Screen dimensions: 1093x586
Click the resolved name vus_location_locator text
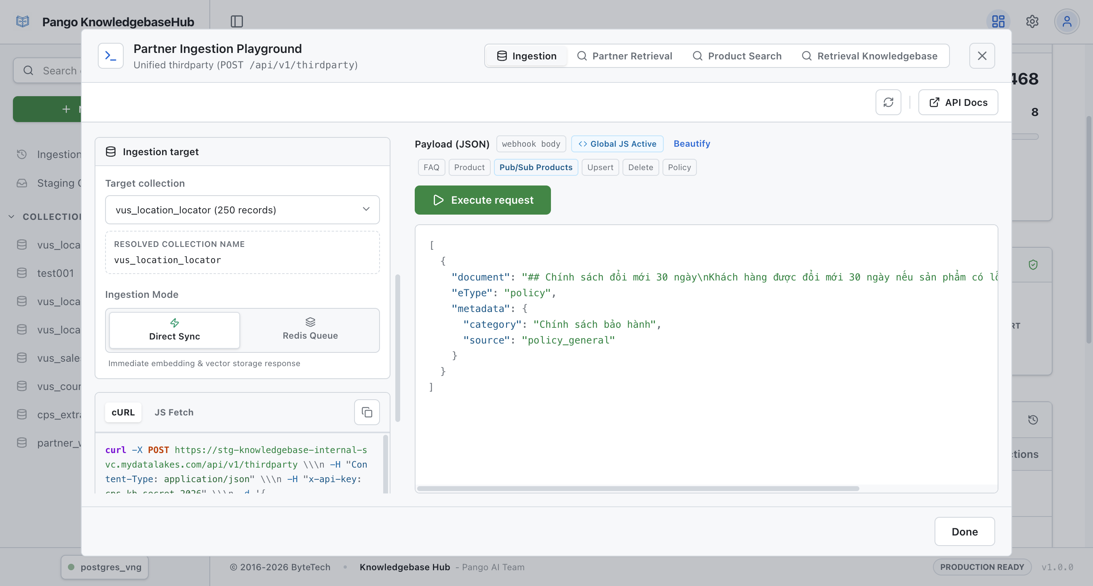167,260
